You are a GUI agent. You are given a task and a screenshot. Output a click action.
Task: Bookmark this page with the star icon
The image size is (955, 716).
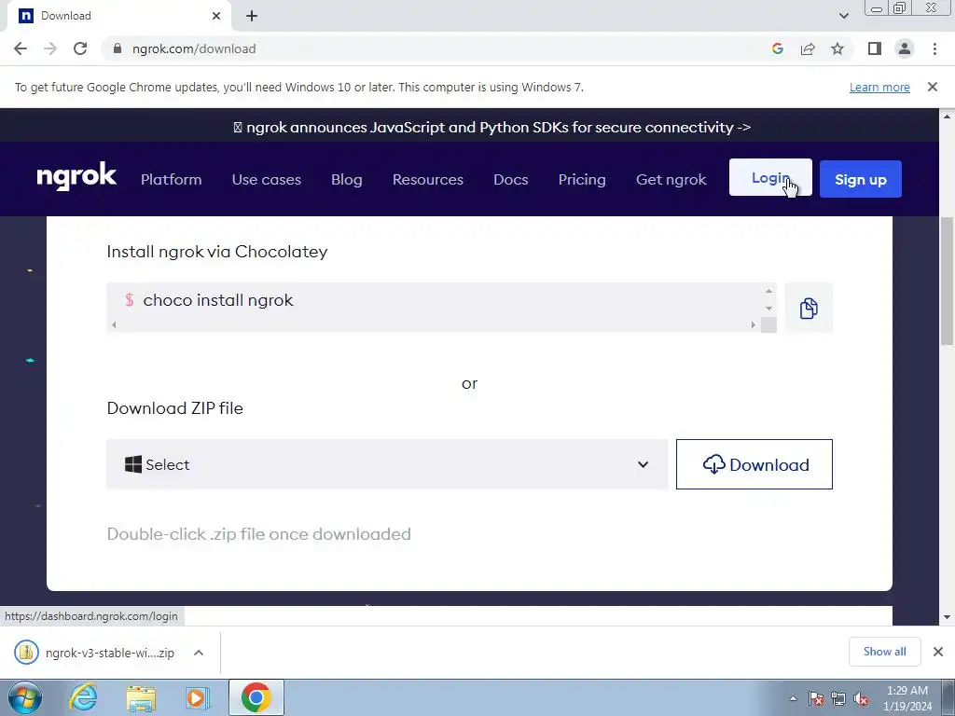[837, 48]
